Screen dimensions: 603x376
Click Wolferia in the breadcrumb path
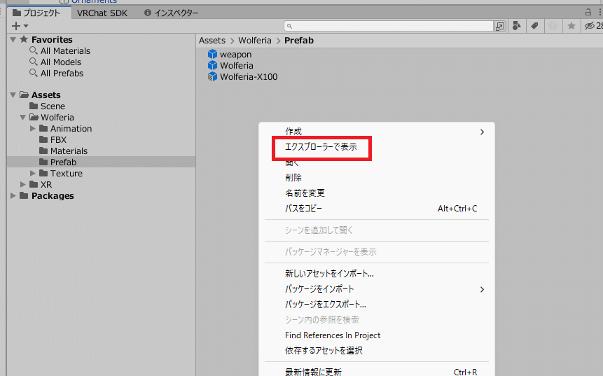[x=255, y=41]
